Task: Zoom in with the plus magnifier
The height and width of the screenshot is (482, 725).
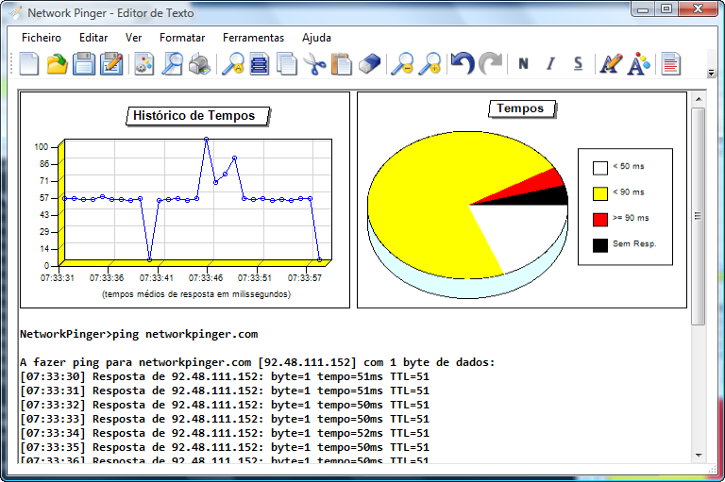Action: point(430,64)
